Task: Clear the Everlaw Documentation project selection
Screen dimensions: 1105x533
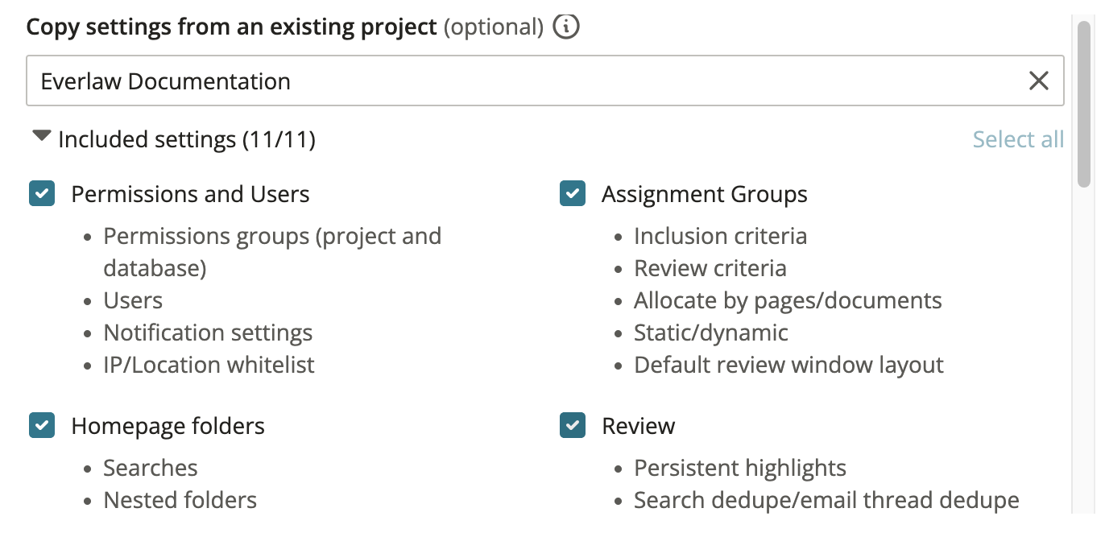Action: (1039, 81)
